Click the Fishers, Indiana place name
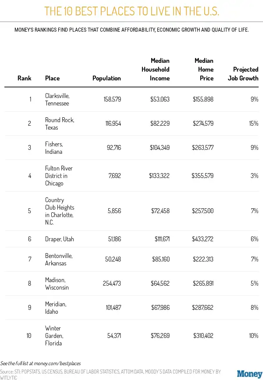 click(x=54, y=148)
